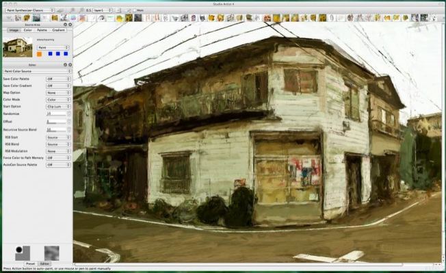
Task: Close the Editor panel with its X icon
Action: [70, 65]
